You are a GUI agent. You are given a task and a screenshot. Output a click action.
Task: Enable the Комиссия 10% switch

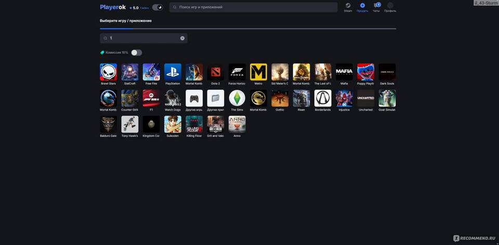point(136,52)
